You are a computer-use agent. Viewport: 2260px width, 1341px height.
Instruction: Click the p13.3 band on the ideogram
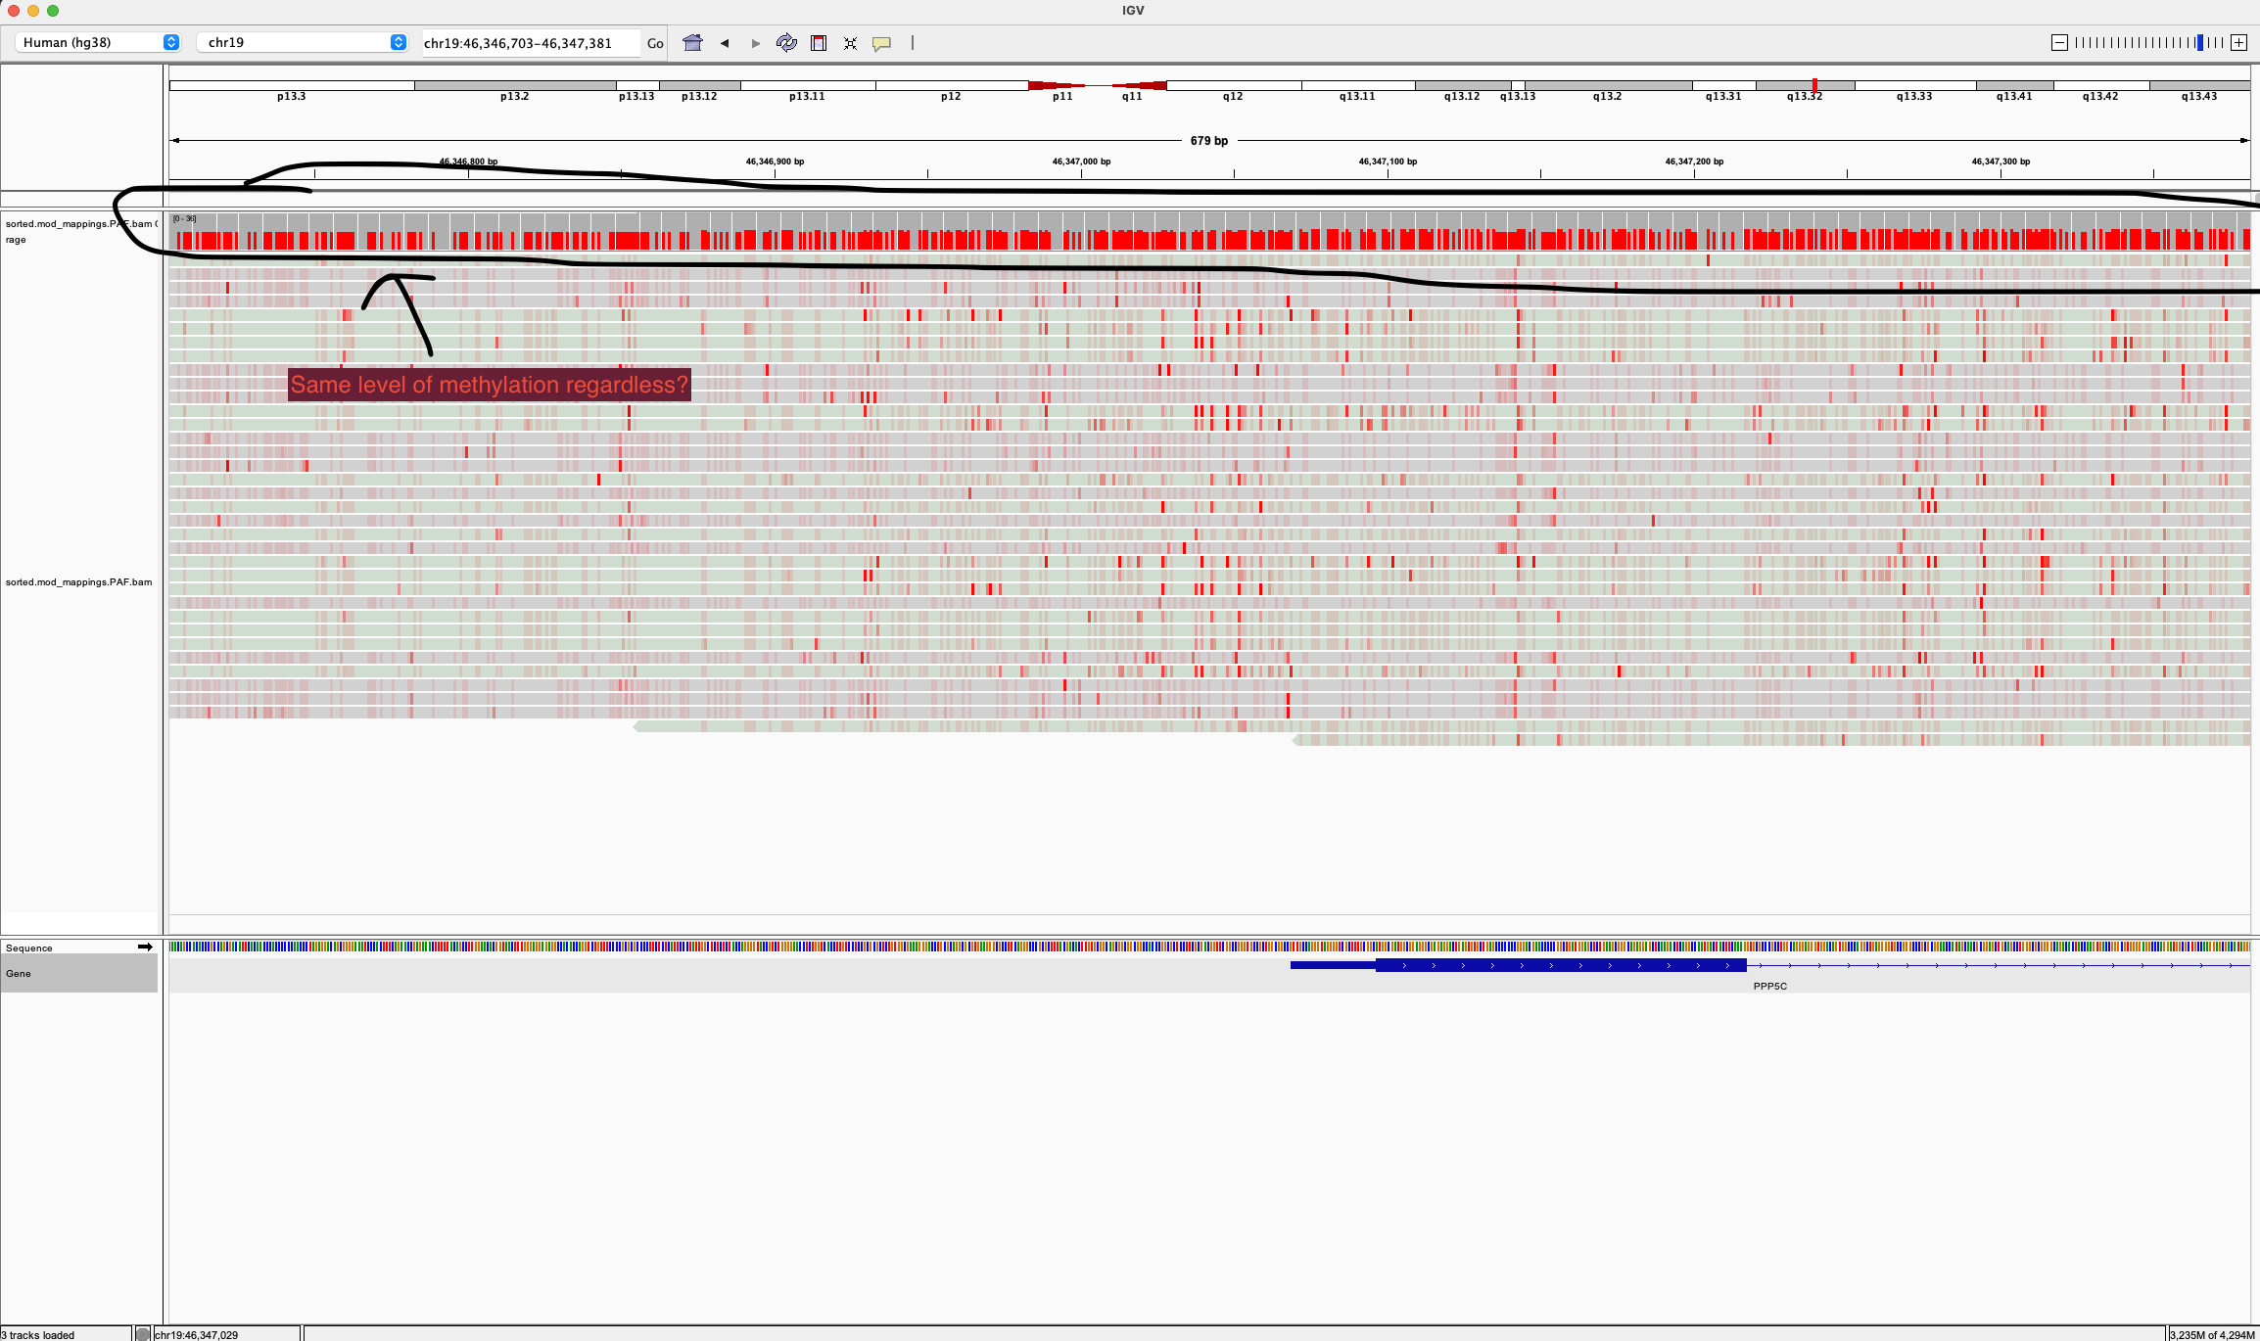(x=291, y=85)
